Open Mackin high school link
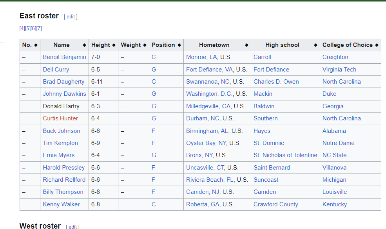Image resolution: width=386 pixels, height=229 pixels. point(263,94)
